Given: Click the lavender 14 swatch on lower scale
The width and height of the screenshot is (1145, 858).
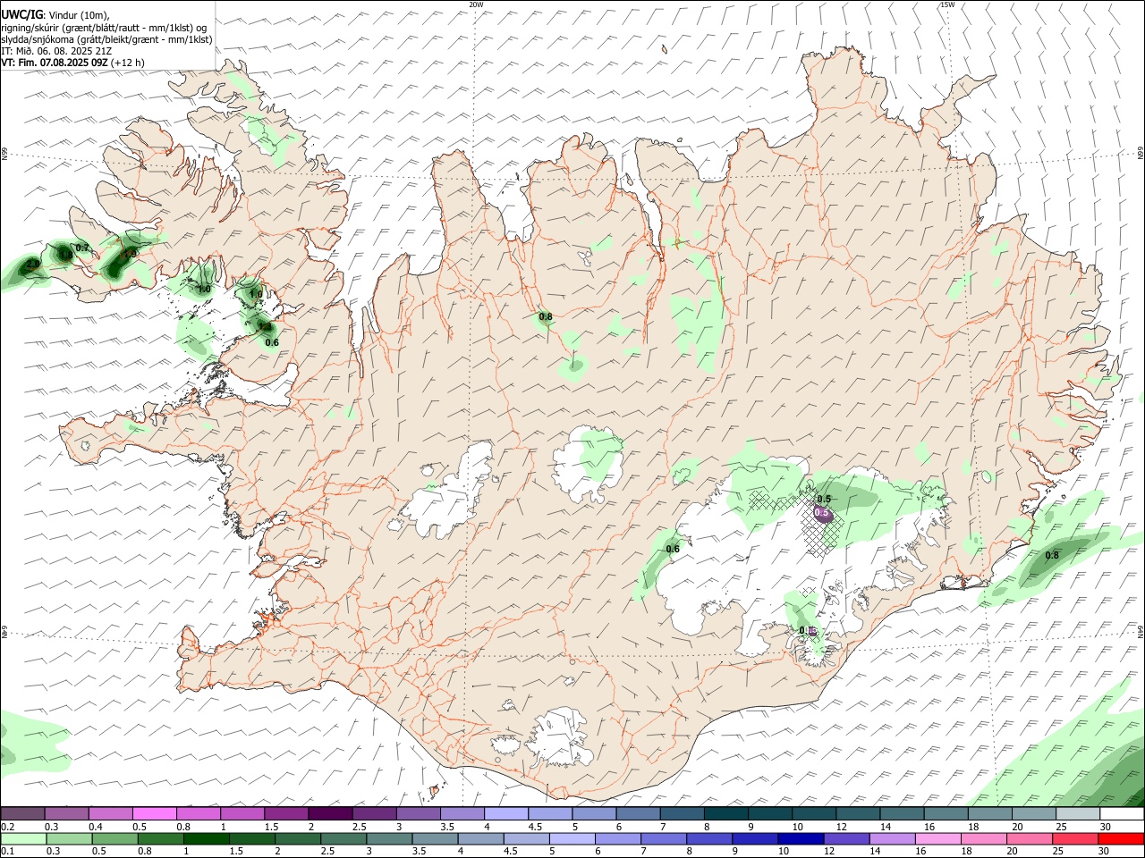Looking at the screenshot, I should coord(892,839).
